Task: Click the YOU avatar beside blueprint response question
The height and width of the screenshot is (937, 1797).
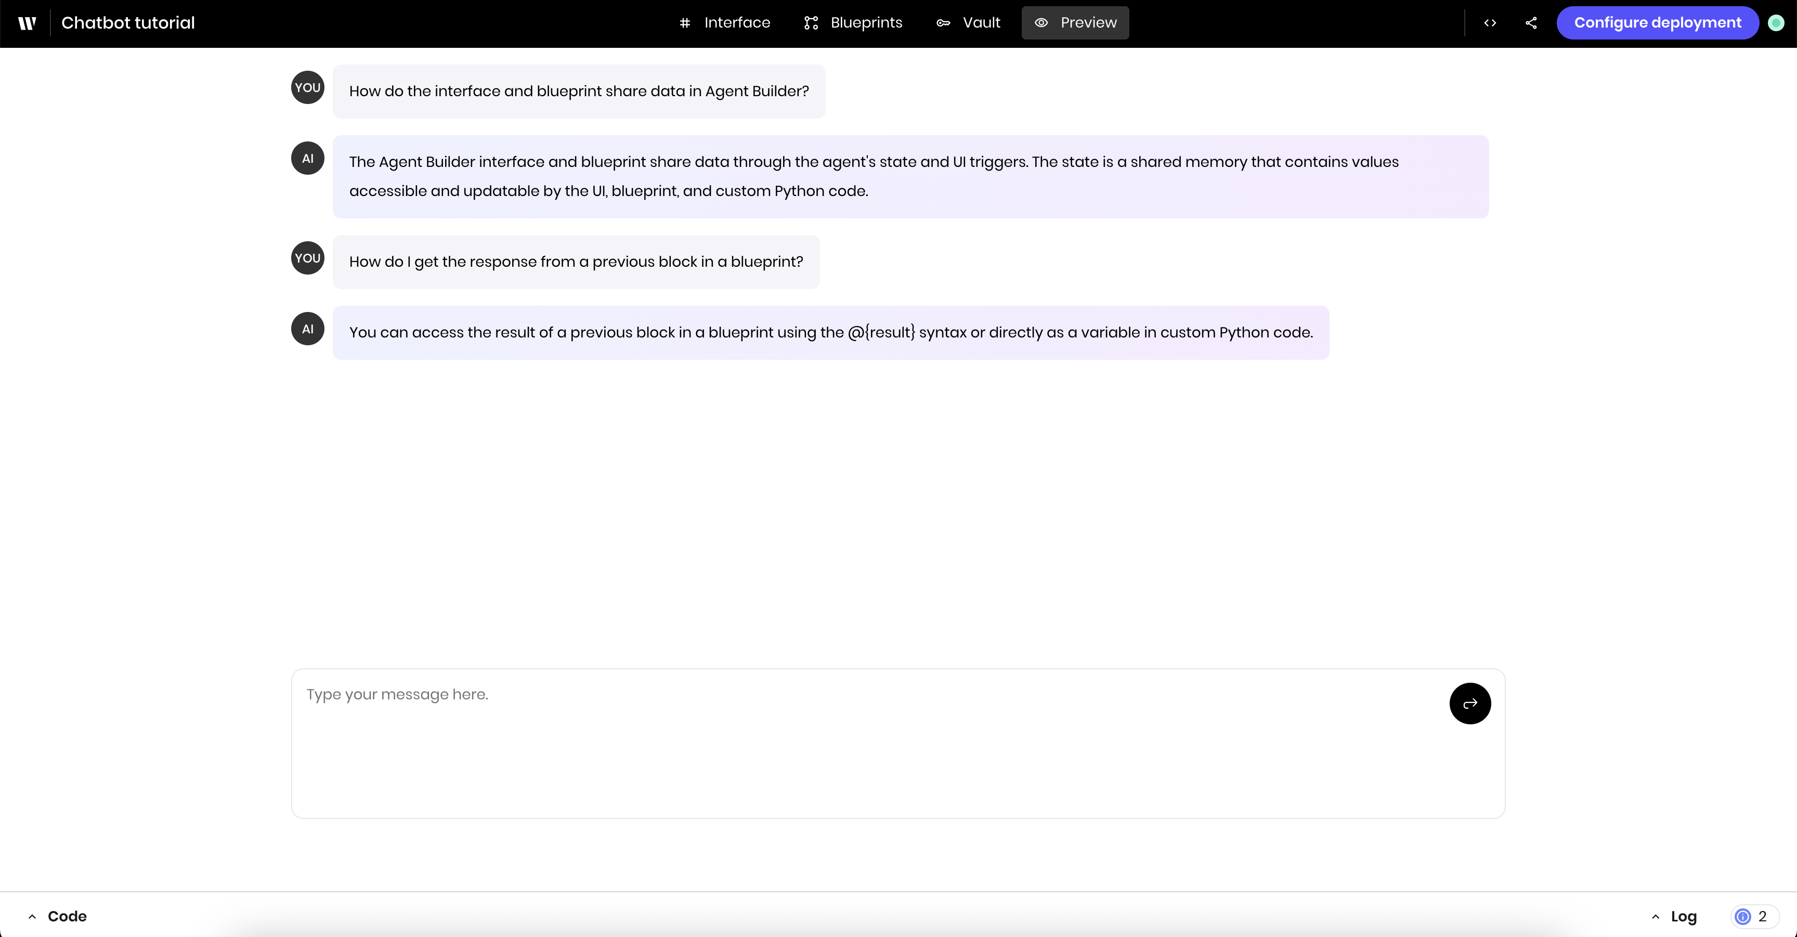Action: click(x=308, y=258)
